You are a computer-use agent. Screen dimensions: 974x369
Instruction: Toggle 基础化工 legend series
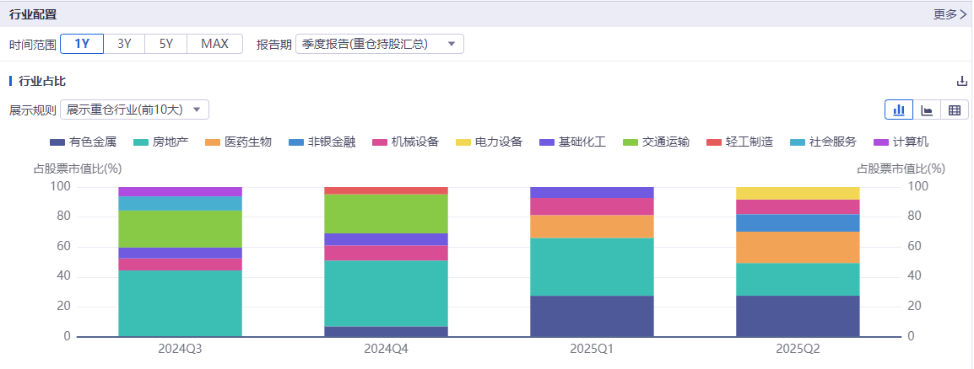point(573,142)
